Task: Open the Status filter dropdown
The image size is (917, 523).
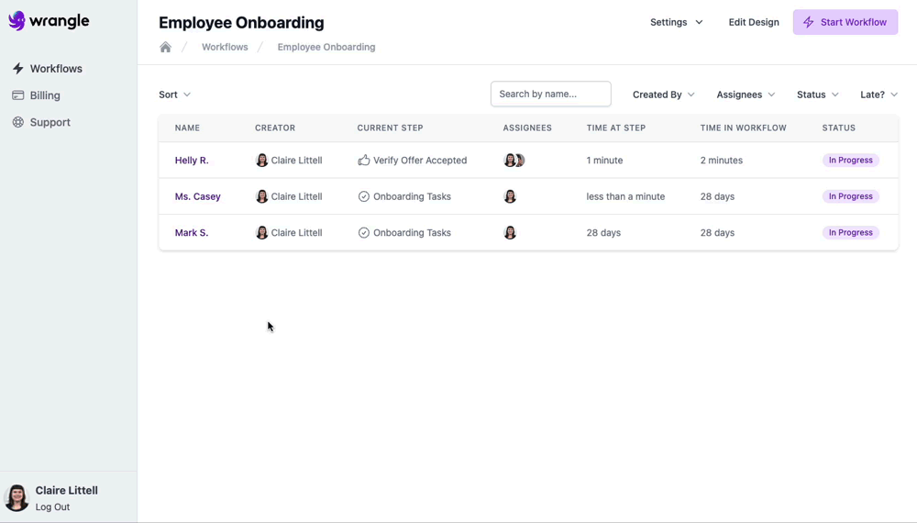Action: coord(817,95)
